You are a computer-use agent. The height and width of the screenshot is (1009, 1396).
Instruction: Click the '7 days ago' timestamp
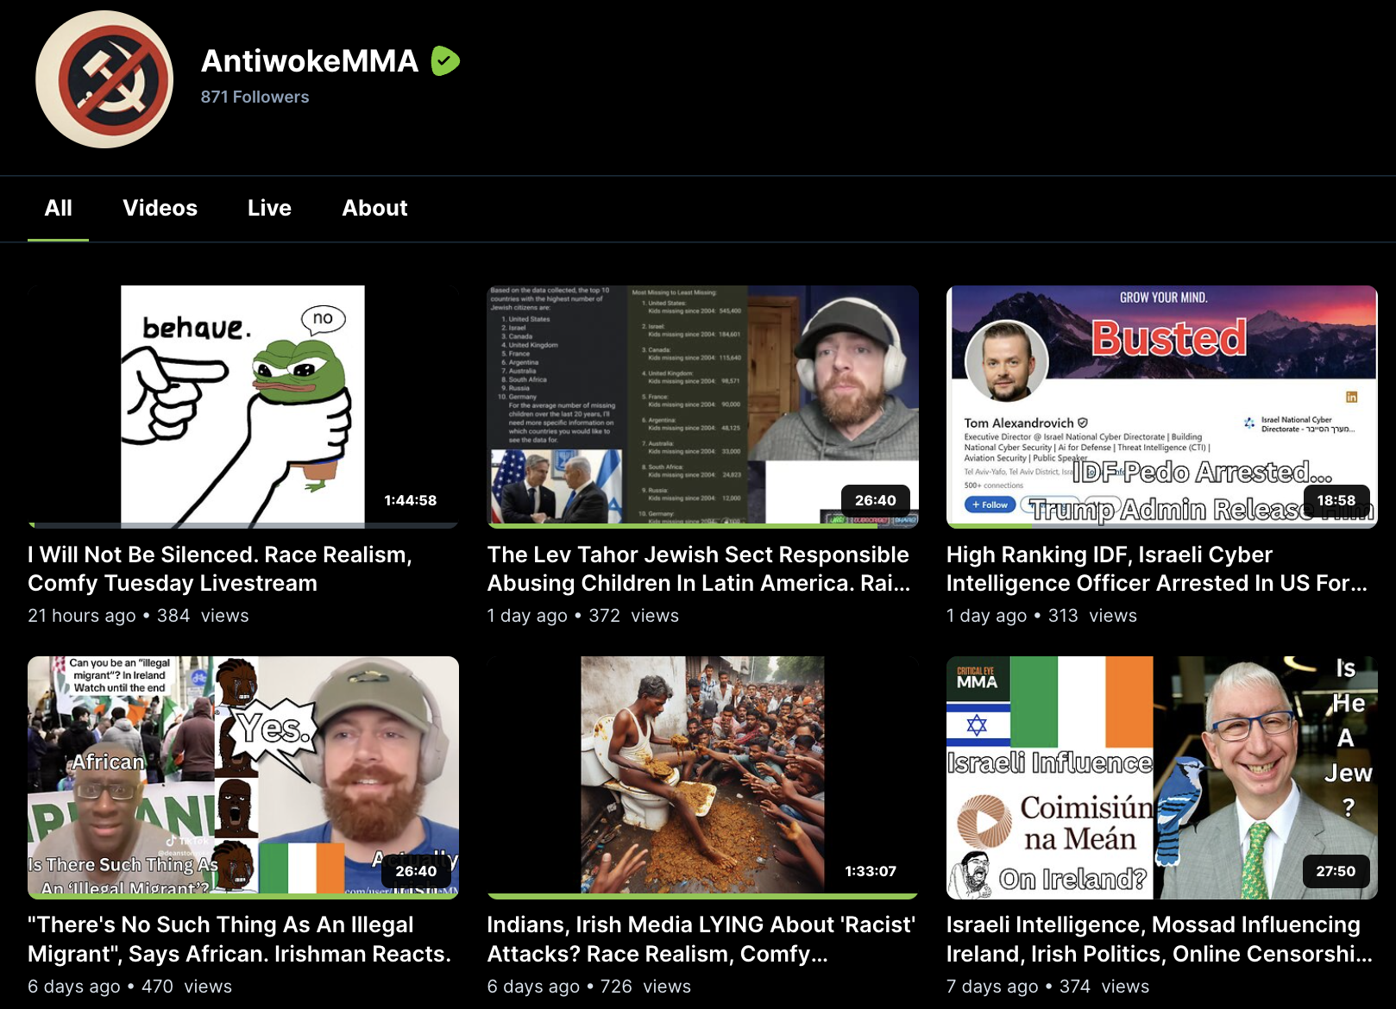(x=992, y=987)
